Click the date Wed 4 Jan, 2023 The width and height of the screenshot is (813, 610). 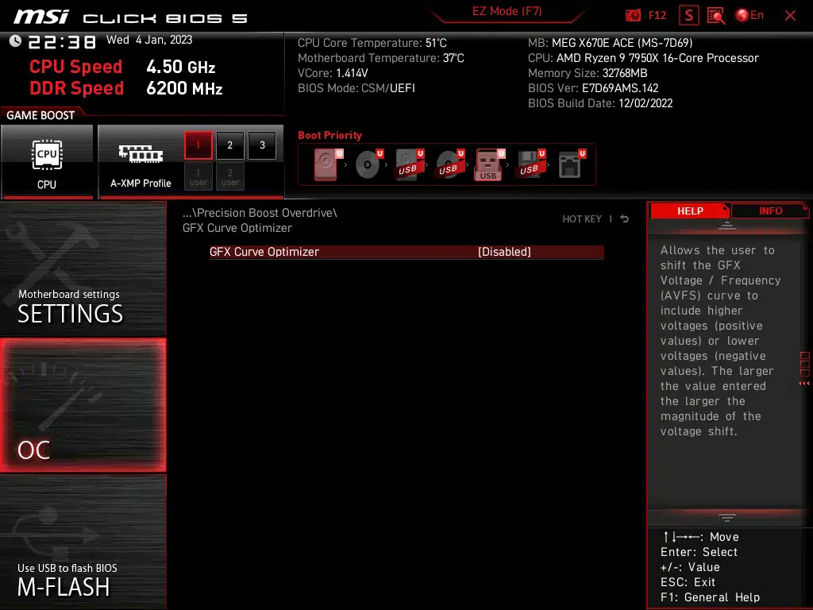pyautogui.click(x=149, y=40)
